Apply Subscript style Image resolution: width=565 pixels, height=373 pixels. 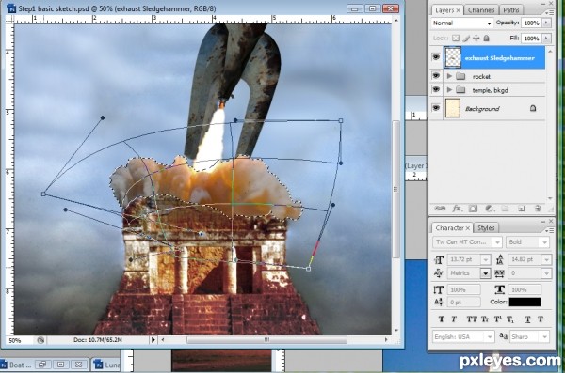[510, 319]
